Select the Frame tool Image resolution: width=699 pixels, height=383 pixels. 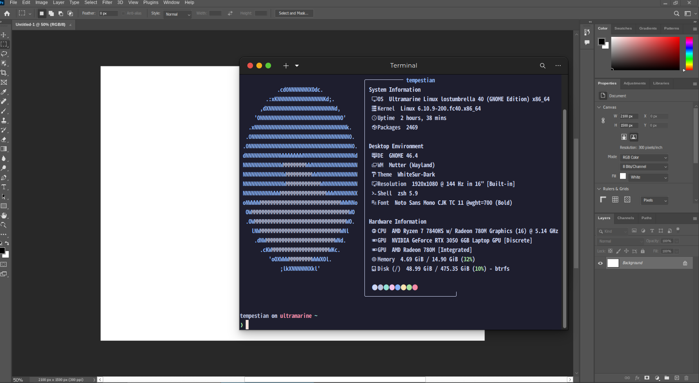4,82
